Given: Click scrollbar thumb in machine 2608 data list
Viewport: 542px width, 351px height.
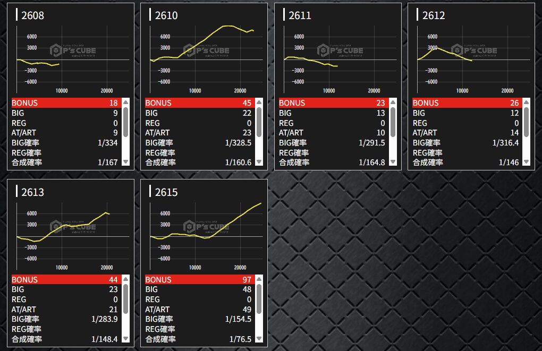Looking at the screenshot, I should 126,122.
